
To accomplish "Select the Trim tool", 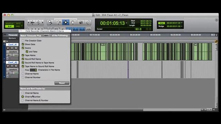I will click(x=58, y=22).
